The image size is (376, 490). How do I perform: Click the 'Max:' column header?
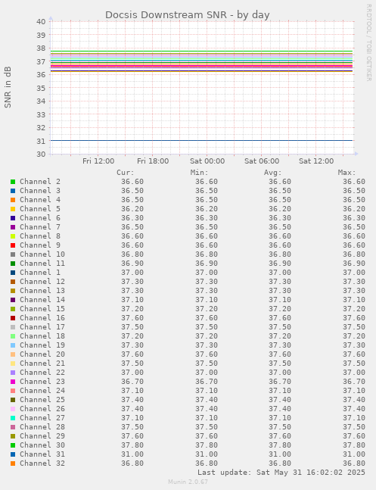347,173
